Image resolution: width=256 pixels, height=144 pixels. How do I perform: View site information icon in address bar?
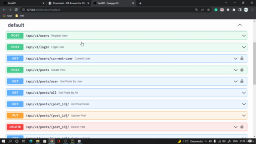[x=24, y=10]
